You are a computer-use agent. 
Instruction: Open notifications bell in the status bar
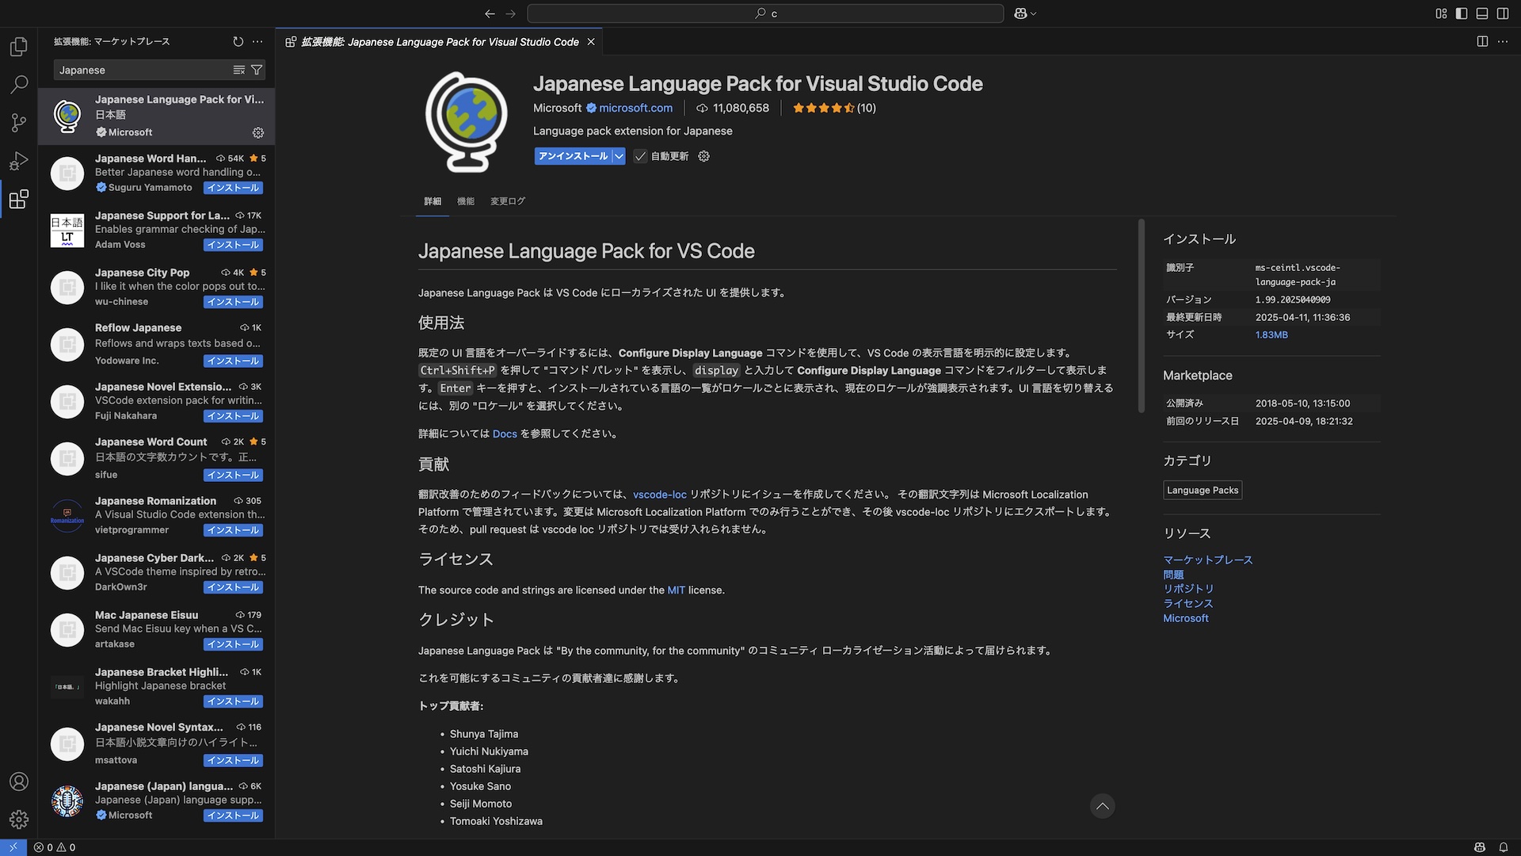coord(1503,847)
